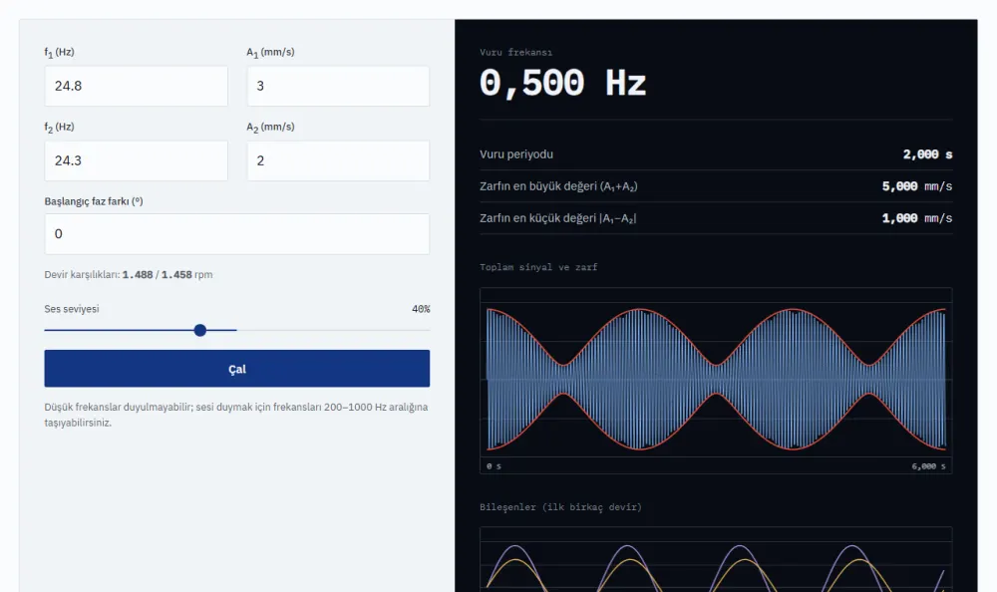
Task: Click the f1 (Hz) frequency input field
Action: [x=136, y=86]
